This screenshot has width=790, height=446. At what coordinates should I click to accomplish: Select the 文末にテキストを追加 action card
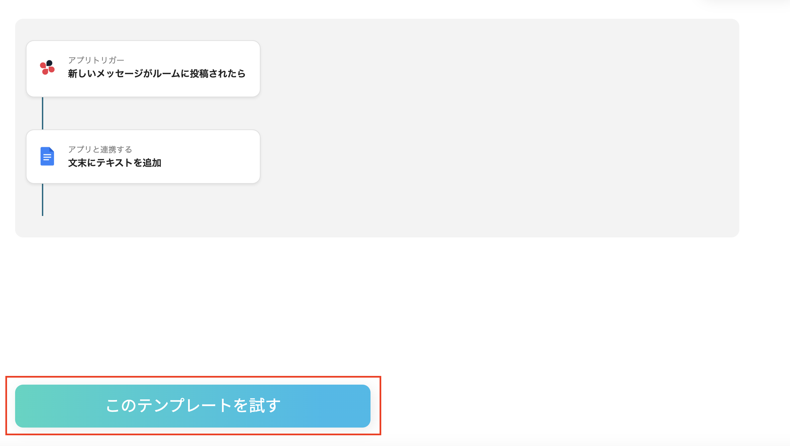point(143,156)
